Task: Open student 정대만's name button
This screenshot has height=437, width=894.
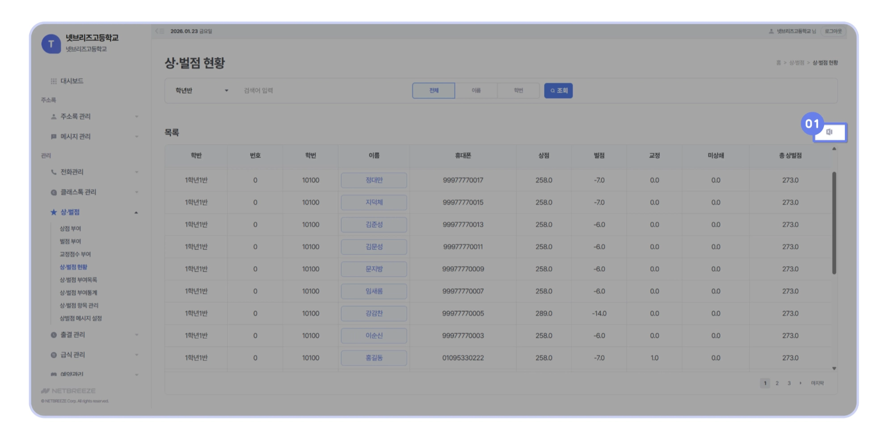Action: point(374,181)
